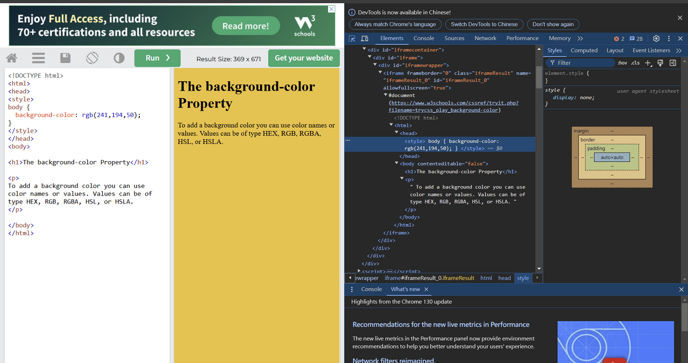
Task: Open the Memory panel tab
Action: [x=559, y=38]
